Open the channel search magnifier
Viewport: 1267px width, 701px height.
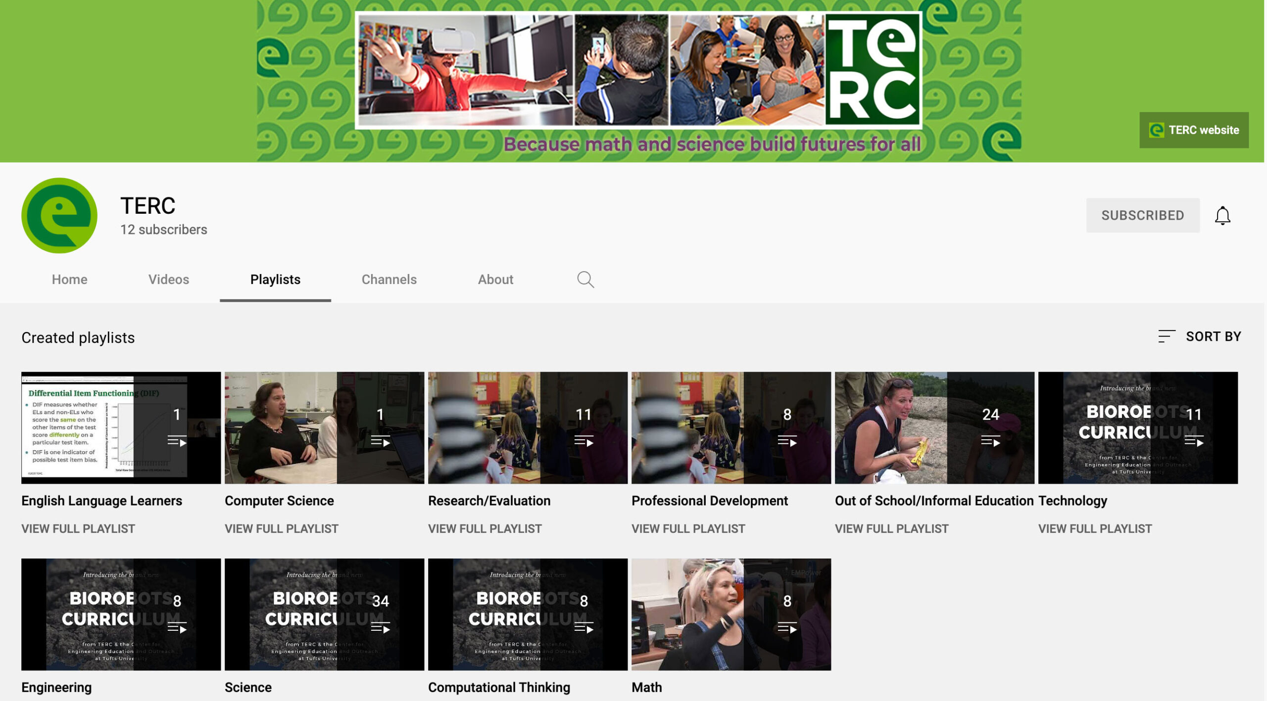(585, 280)
